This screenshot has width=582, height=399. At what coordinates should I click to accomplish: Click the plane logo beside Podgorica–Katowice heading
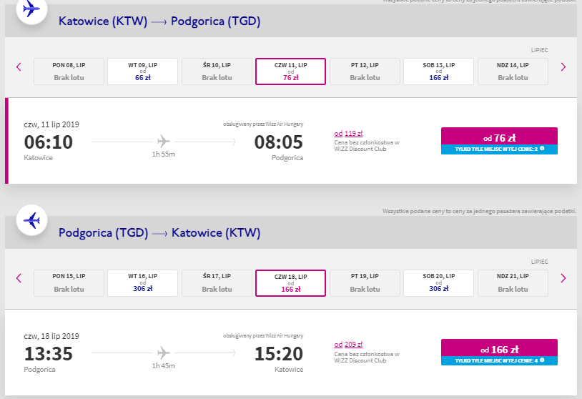click(31, 220)
